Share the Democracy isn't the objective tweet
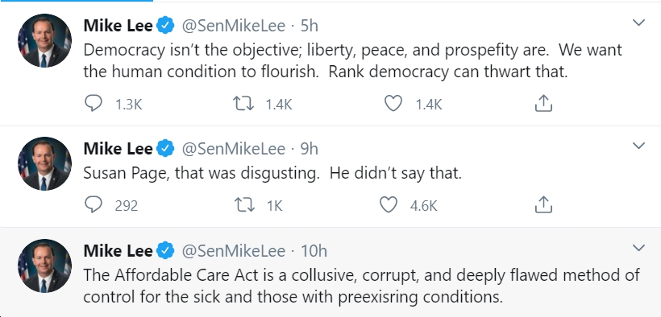Viewport: 661px width, 317px height. [x=543, y=103]
